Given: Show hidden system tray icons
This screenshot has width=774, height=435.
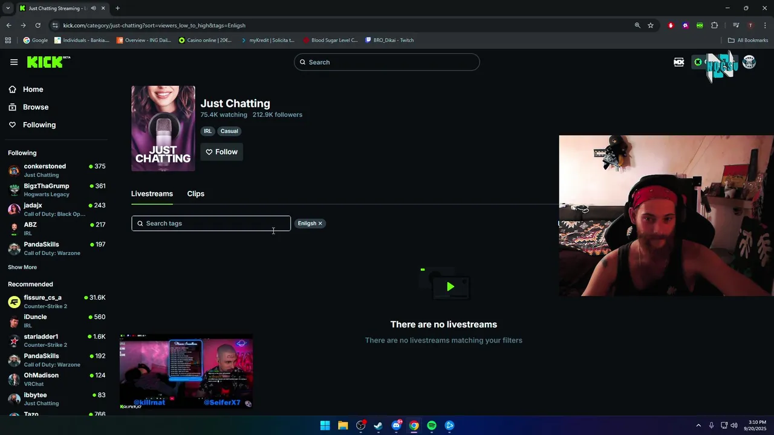Looking at the screenshot, I should coord(698,425).
